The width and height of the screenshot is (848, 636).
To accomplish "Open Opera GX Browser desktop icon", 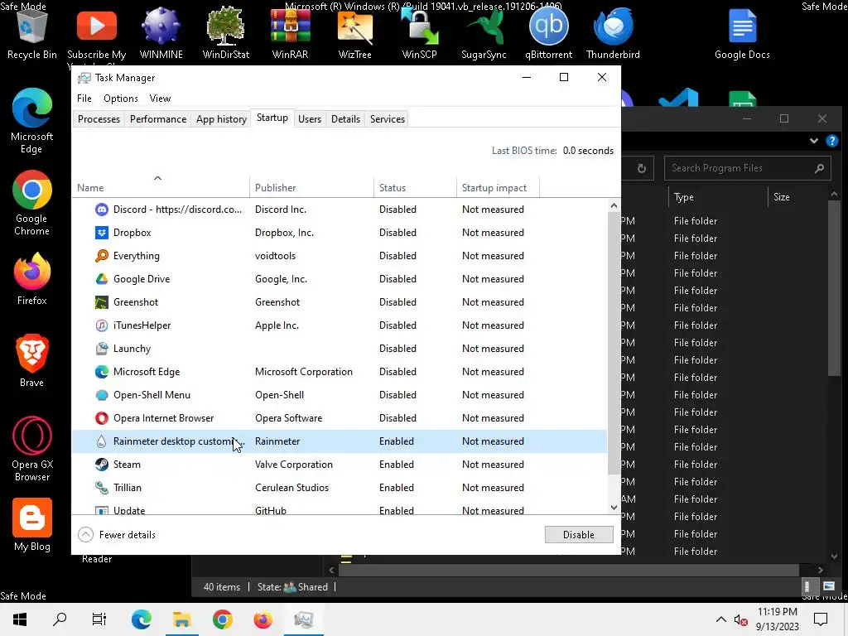I will coord(32,449).
